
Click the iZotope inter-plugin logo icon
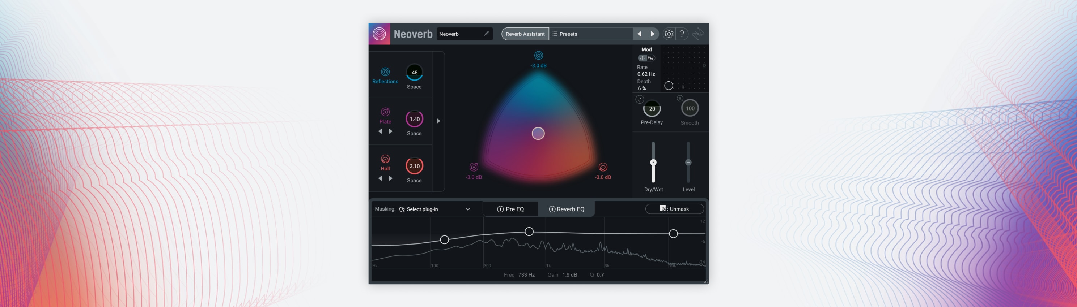(698, 34)
